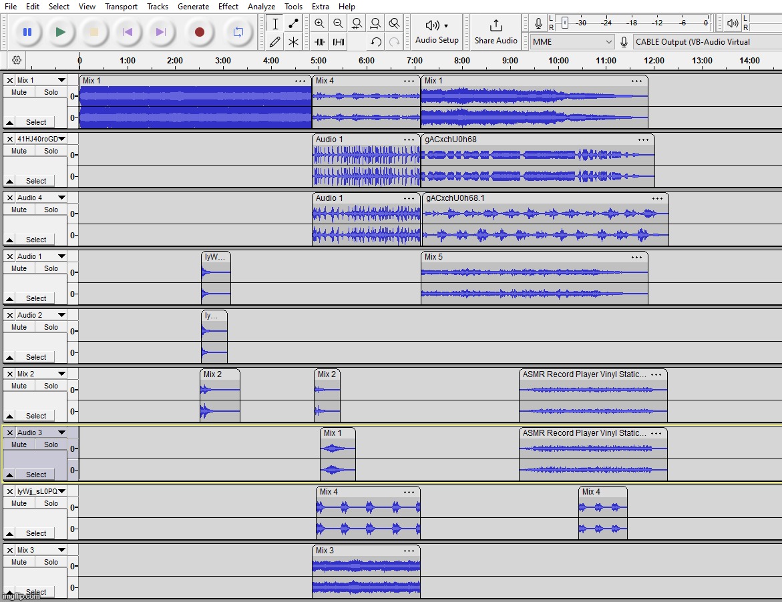This screenshot has height=602, width=782.
Task: Collapse the Audio 2 track with its arrow
Action: coord(10,356)
